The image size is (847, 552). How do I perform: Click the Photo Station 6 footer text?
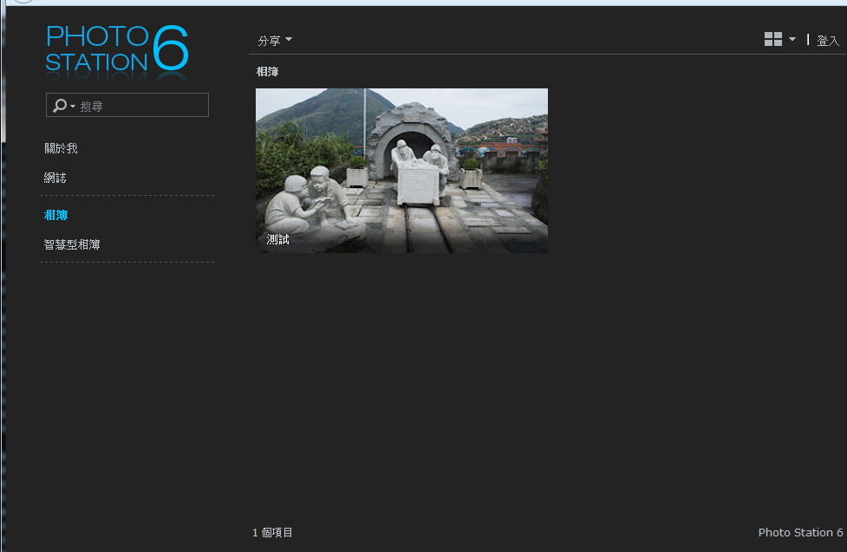coord(800,533)
